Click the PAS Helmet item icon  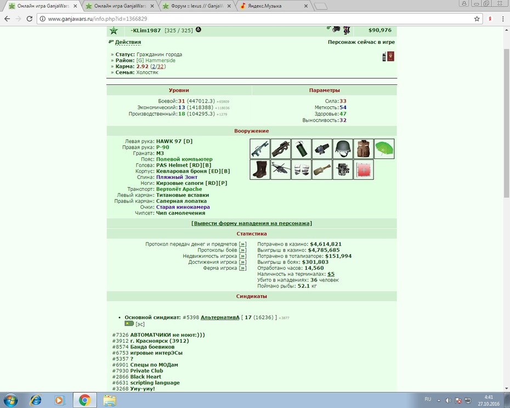click(343, 149)
